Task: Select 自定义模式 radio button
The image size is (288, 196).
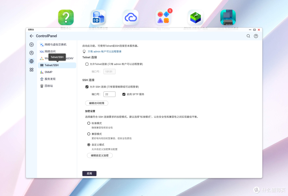Action: [89, 145]
